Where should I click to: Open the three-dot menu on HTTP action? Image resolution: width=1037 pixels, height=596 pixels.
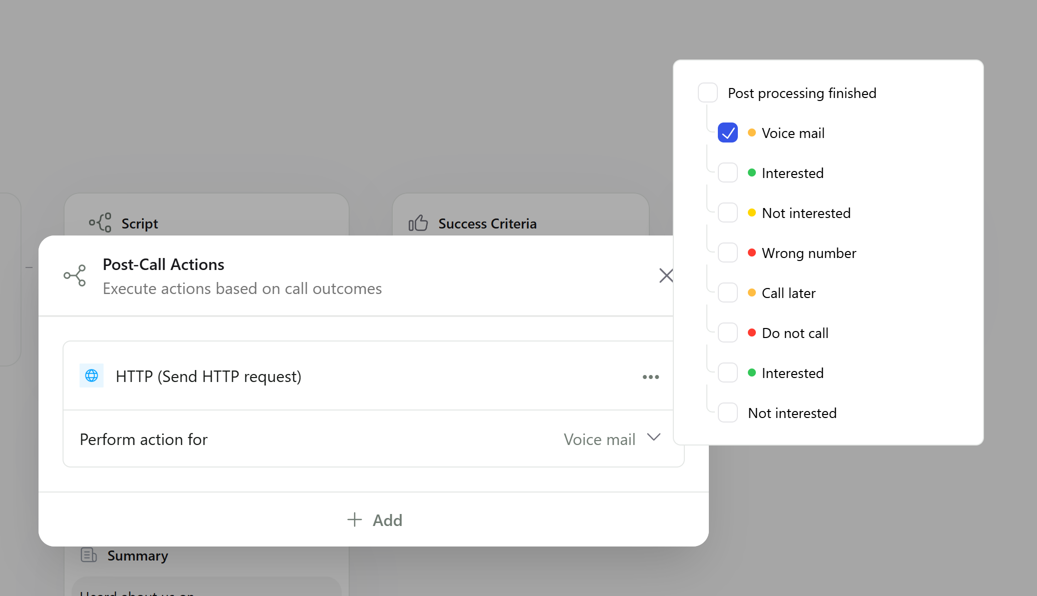650,377
